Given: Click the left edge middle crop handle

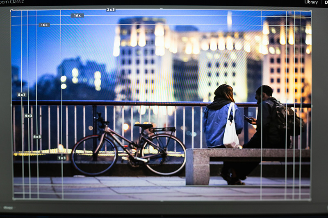Looking at the screenshot, I should click(12, 105).
